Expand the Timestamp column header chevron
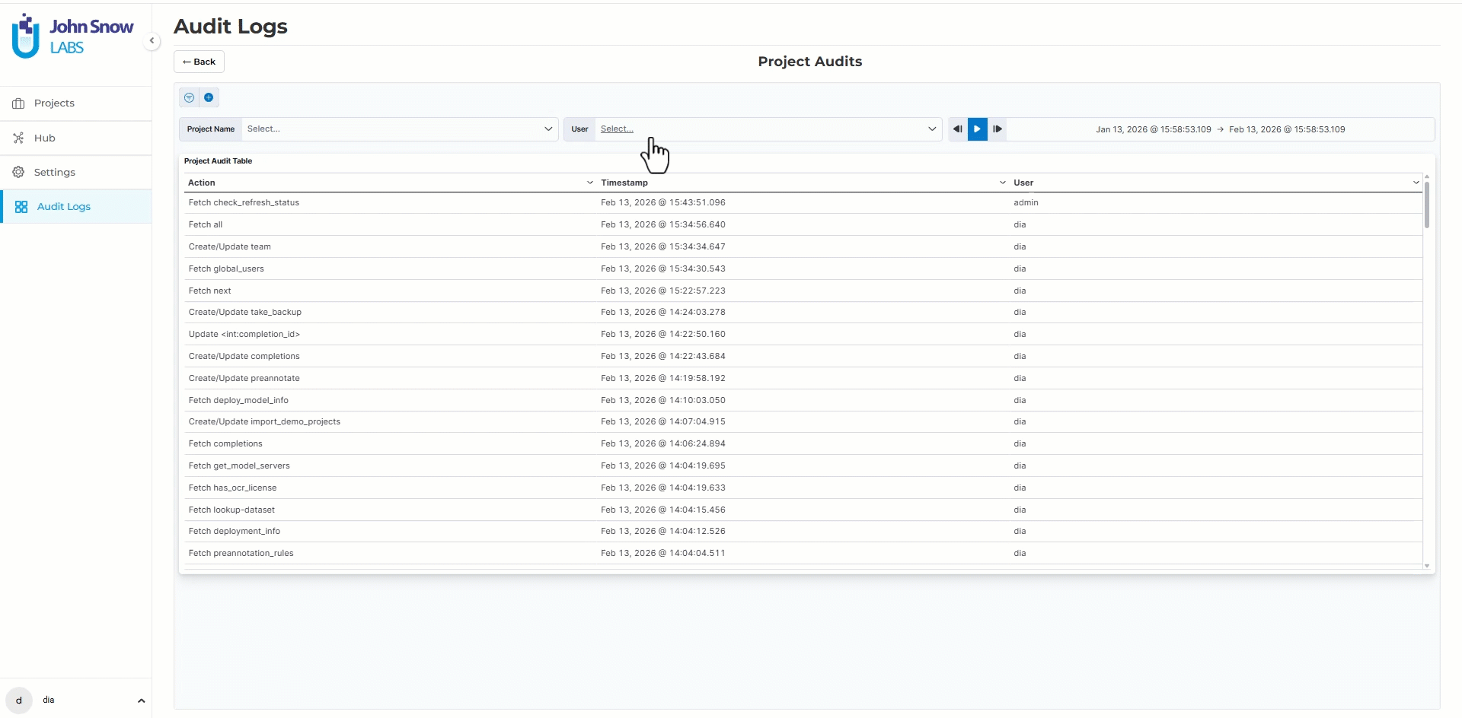Image resolution: width=1462 pixels, height=718 pixels. (1002, 183)
